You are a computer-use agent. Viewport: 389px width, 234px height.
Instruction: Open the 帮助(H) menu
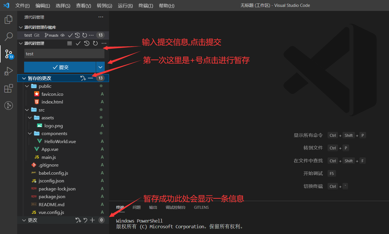(x=166, y=5)
